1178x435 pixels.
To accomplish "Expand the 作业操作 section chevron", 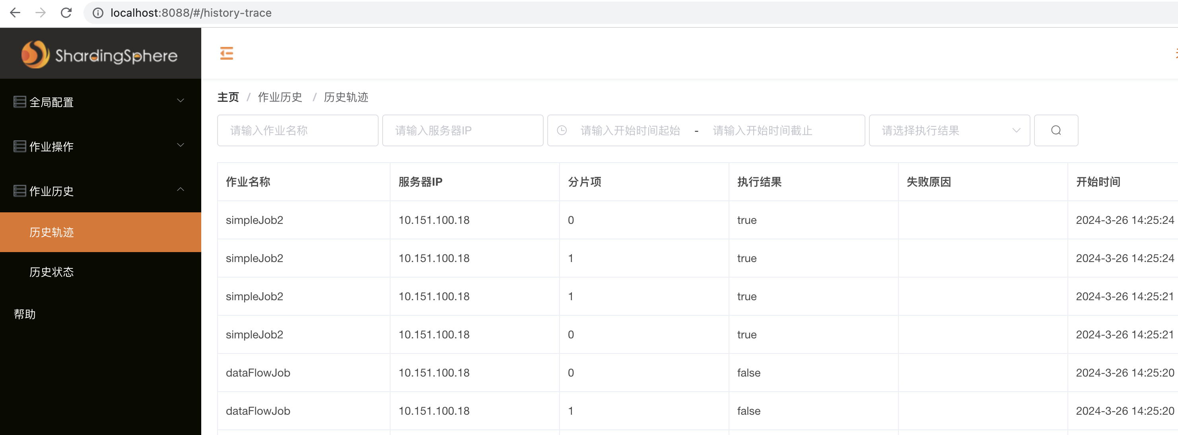I will pyautogui.click(x=181, y=145).
